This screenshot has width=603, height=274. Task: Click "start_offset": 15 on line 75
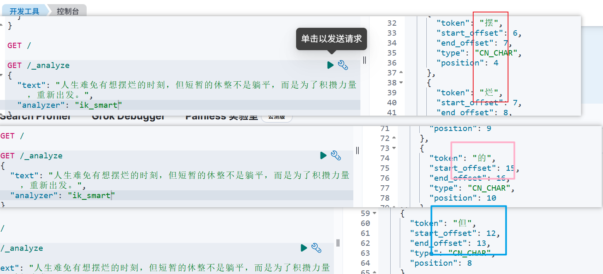coord(474,168)
